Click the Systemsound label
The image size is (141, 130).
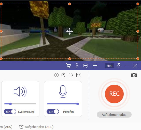coord(26,112)
